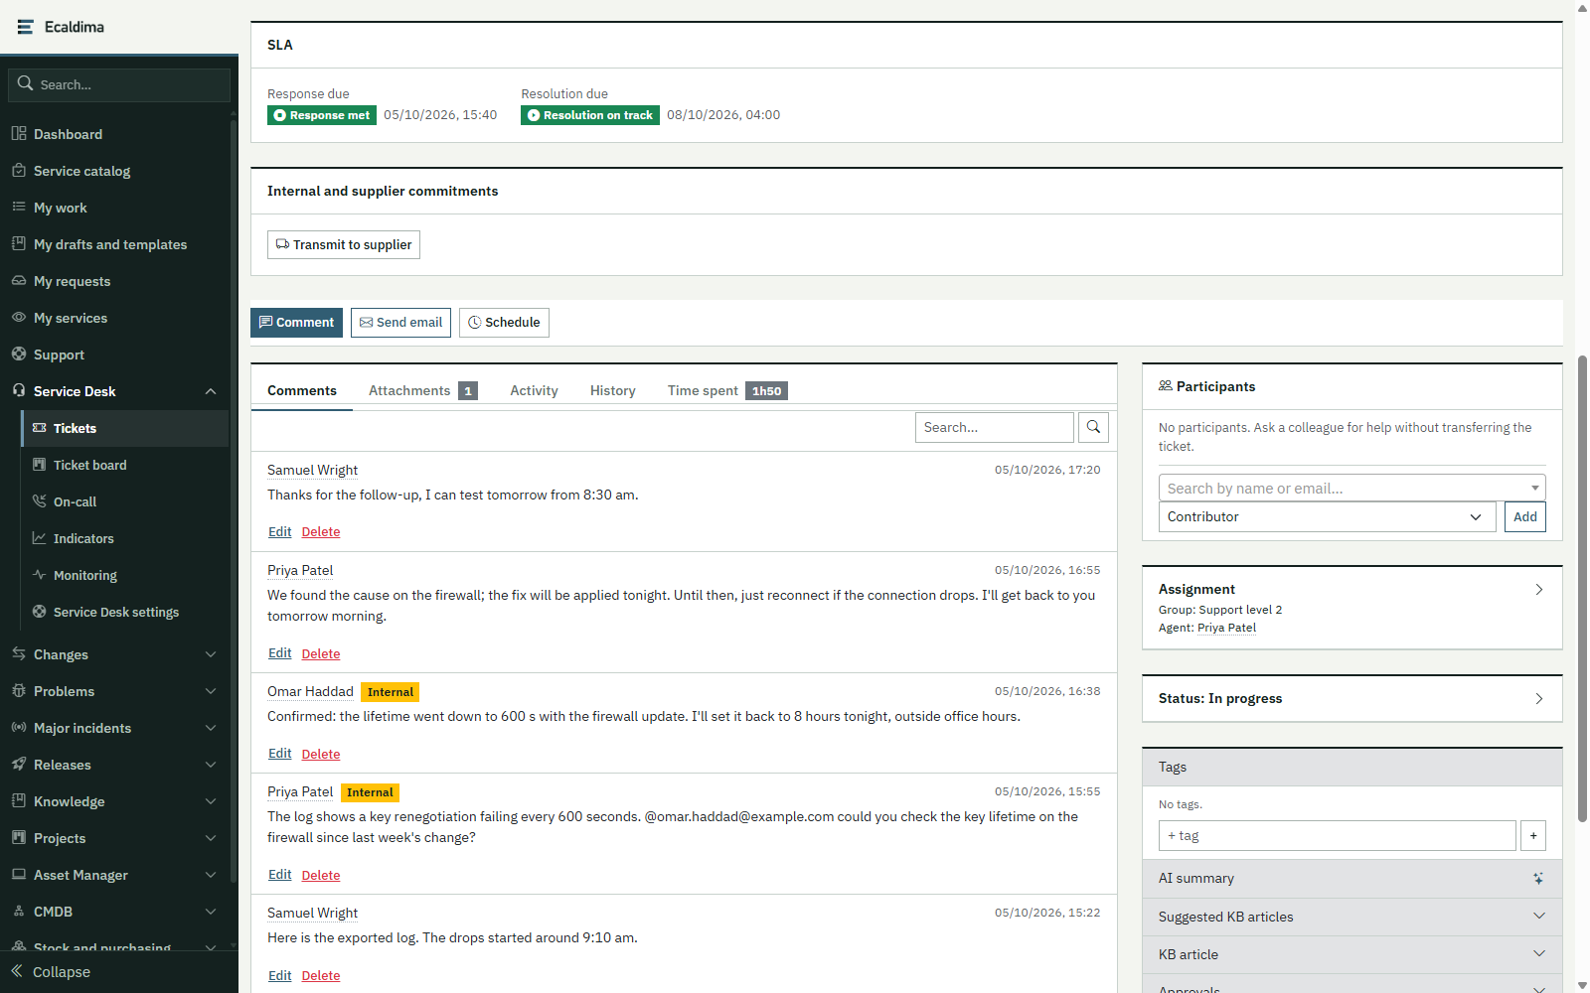Edit Omar Haddad's internal comment
The height and width of the screenshot is (993, 1590).
[x=279, y=754]
